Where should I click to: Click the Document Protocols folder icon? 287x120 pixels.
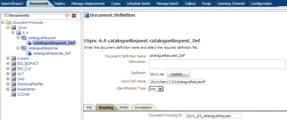click(8, 22)
